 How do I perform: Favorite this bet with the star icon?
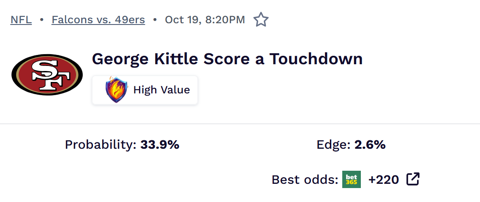coord(261,20)
